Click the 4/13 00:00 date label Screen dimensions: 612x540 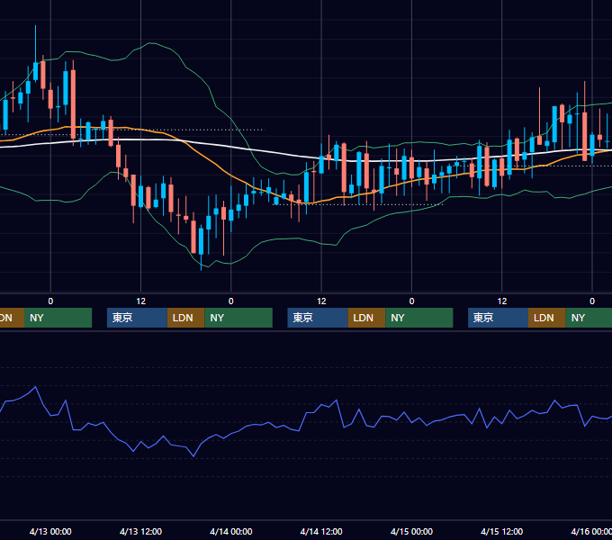click(x=50, y=531)
